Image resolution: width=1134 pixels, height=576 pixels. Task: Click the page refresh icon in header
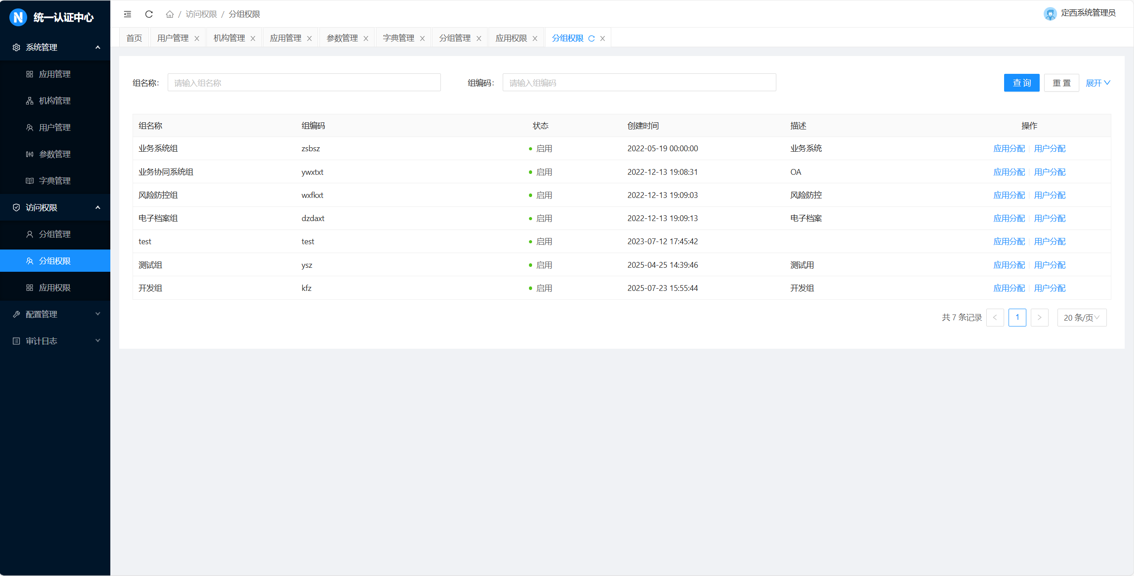point(149,14)
